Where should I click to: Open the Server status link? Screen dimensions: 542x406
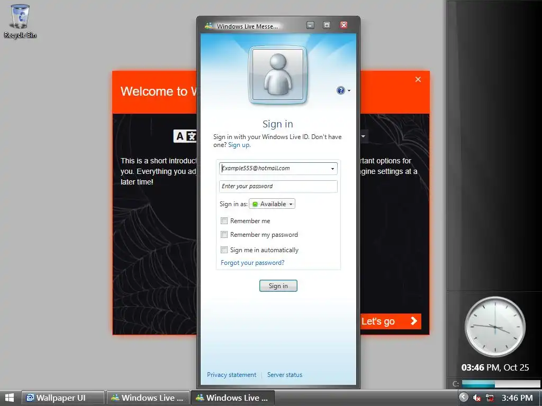click(285, 375)
